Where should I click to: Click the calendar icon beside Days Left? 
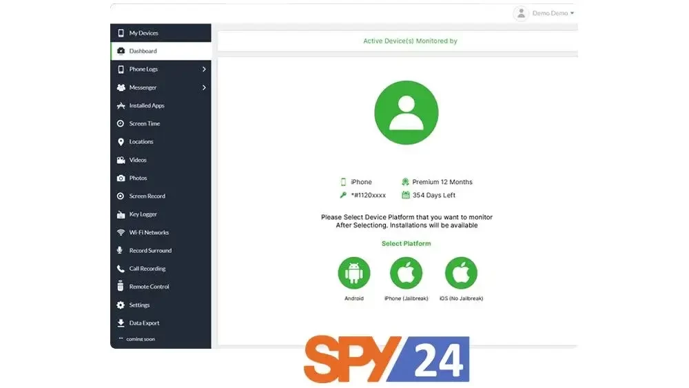click(406, 195)
